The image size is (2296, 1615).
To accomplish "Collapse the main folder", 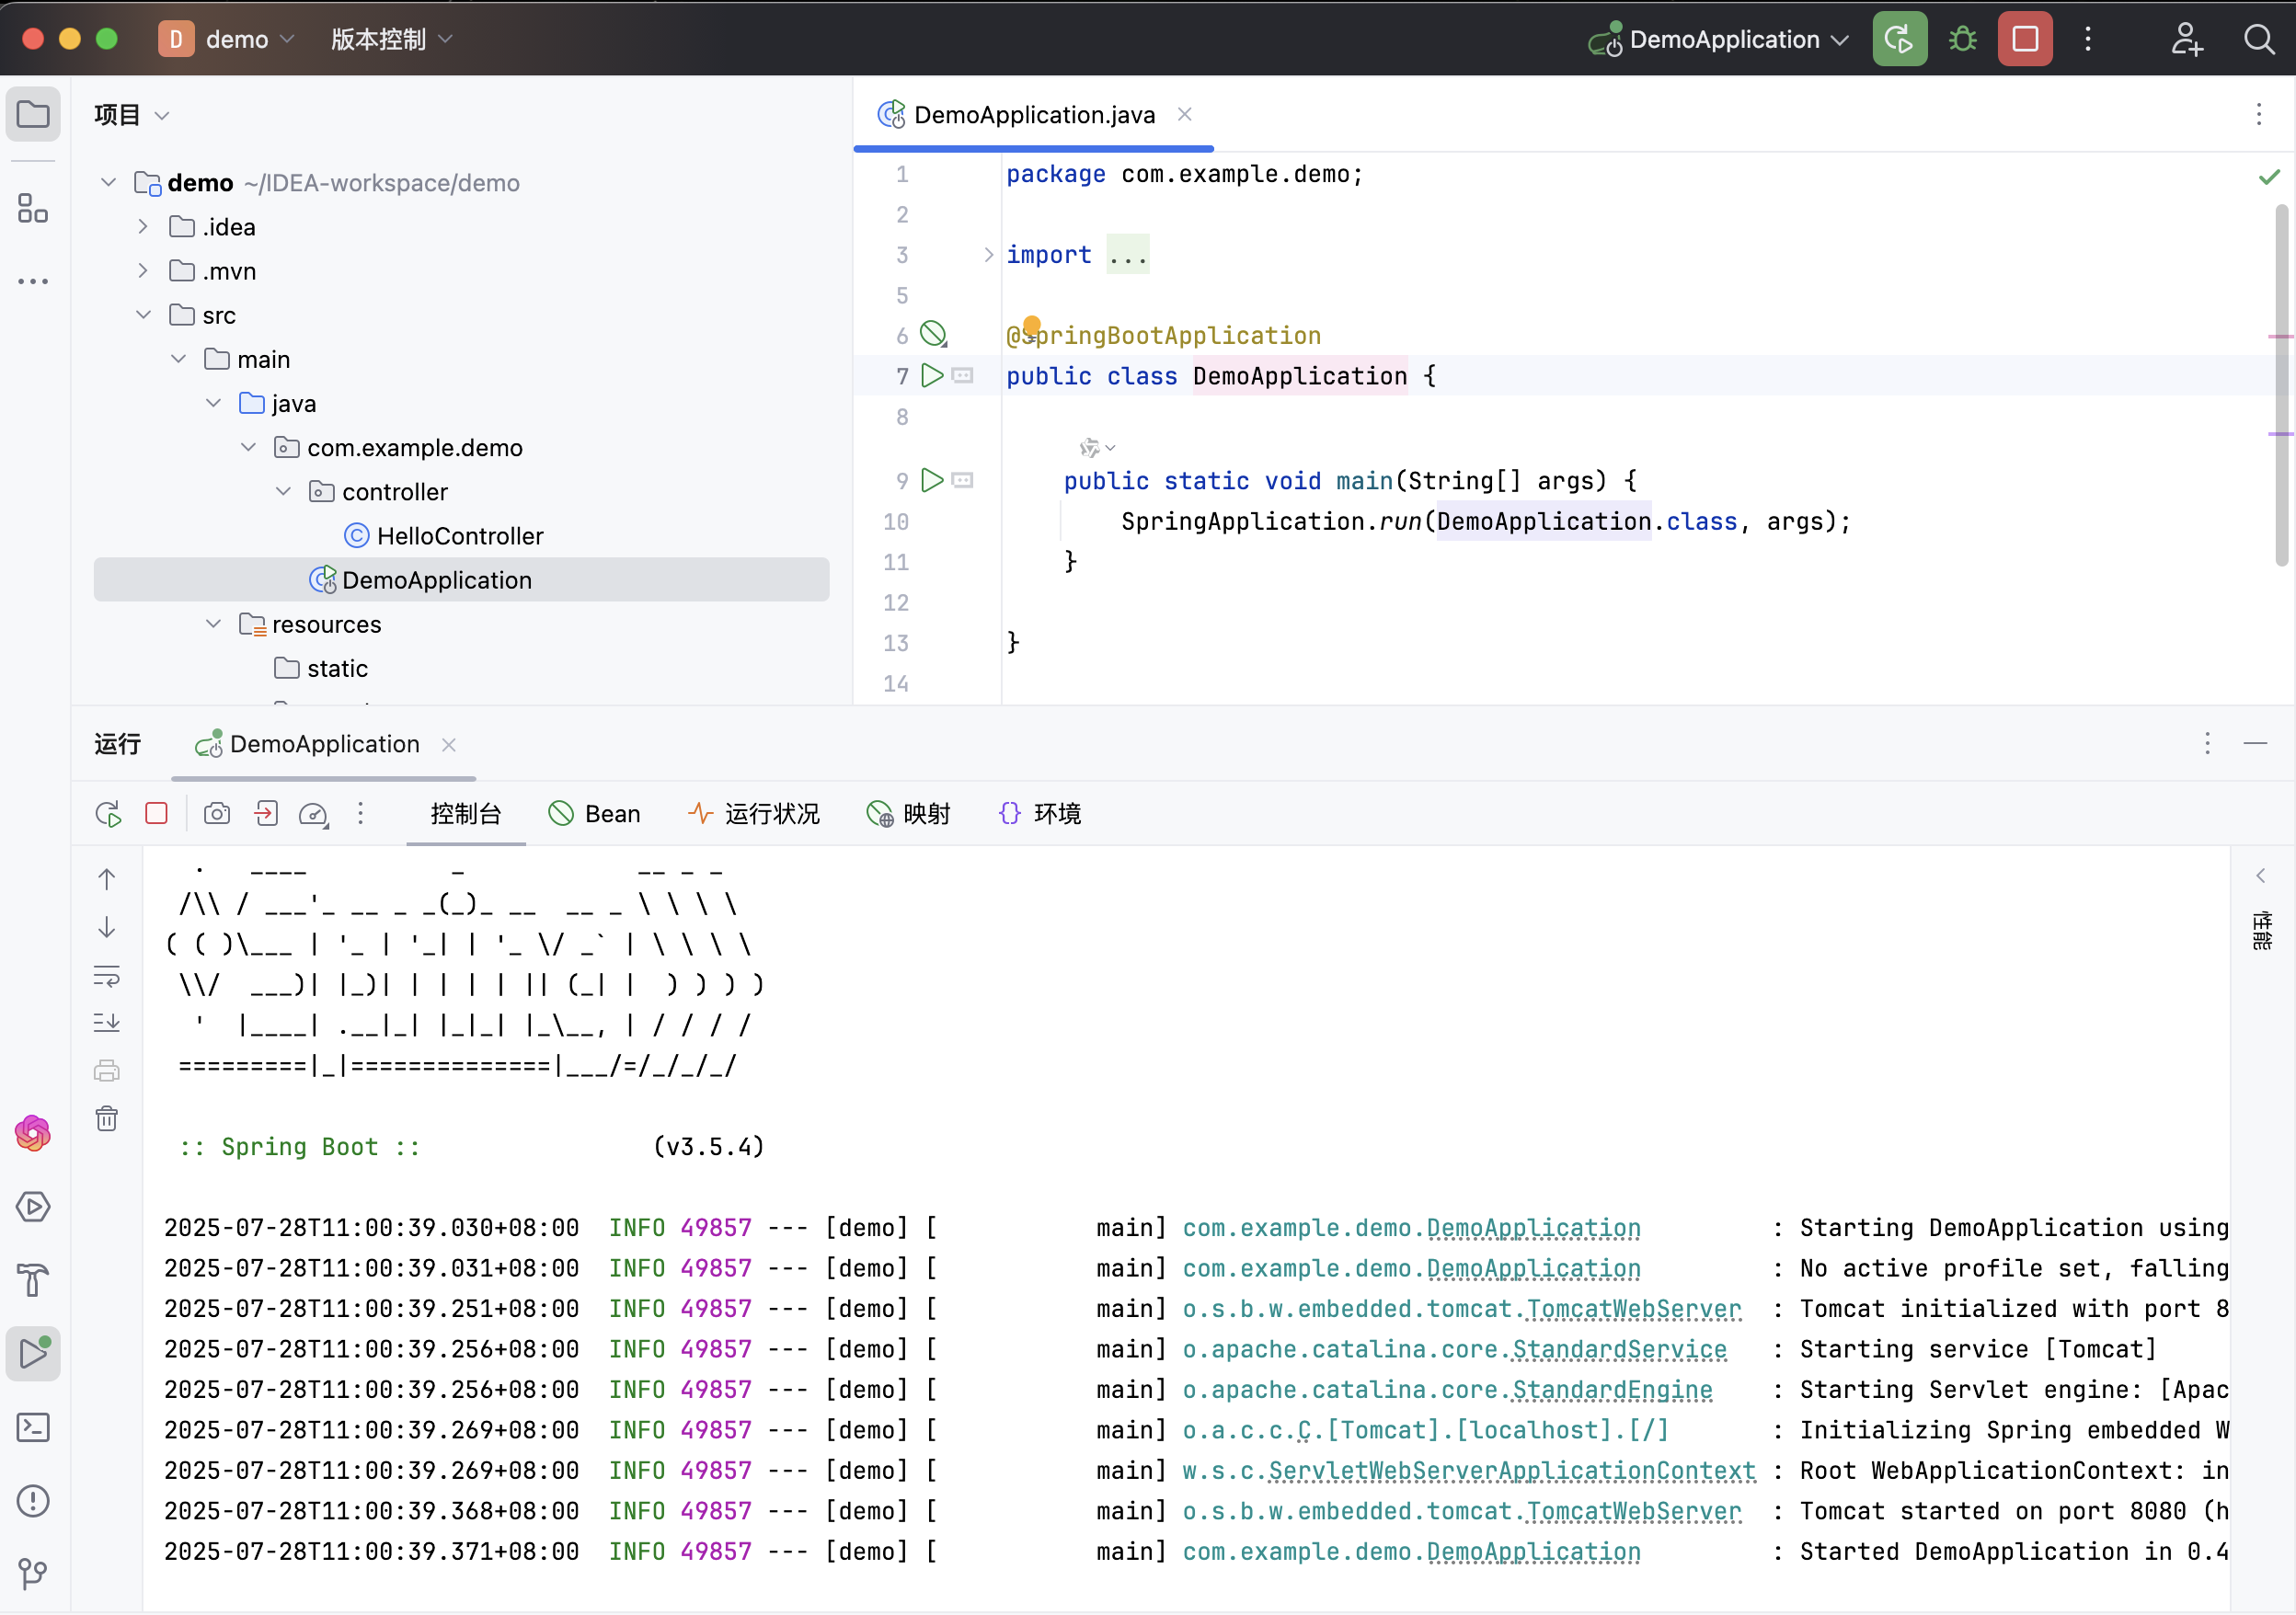I will [178, 358].
